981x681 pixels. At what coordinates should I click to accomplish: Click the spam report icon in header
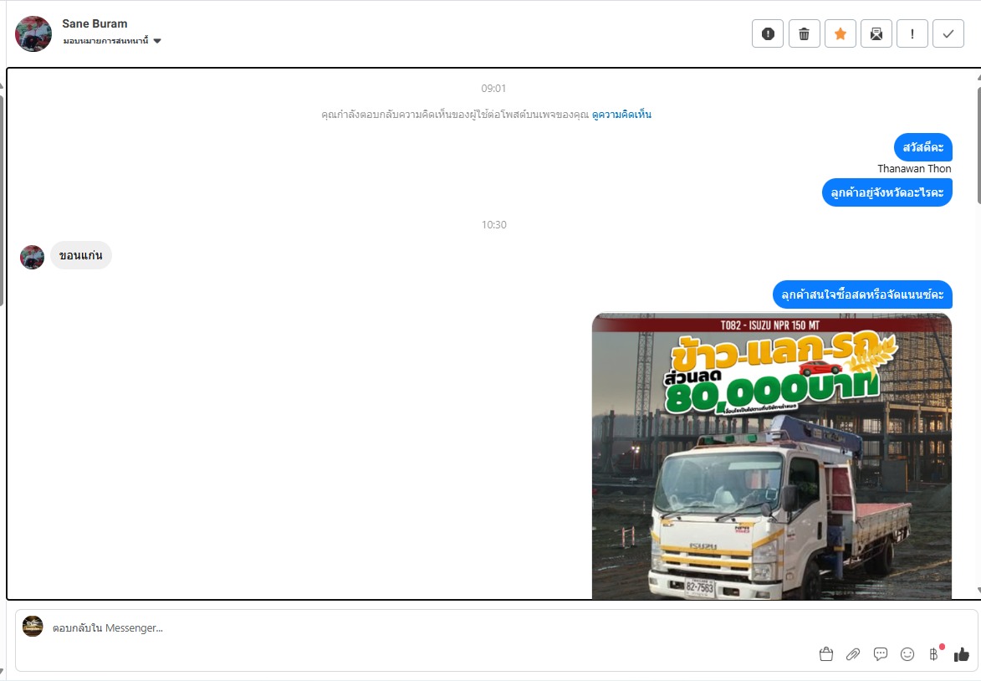pos(768,33)
